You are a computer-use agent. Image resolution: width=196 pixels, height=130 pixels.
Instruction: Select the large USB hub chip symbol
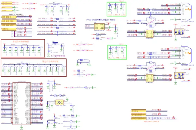[x=22, y=104]
